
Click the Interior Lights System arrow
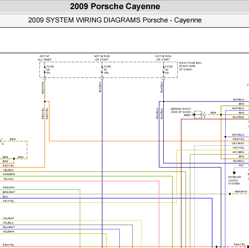(x=234, y=173)
